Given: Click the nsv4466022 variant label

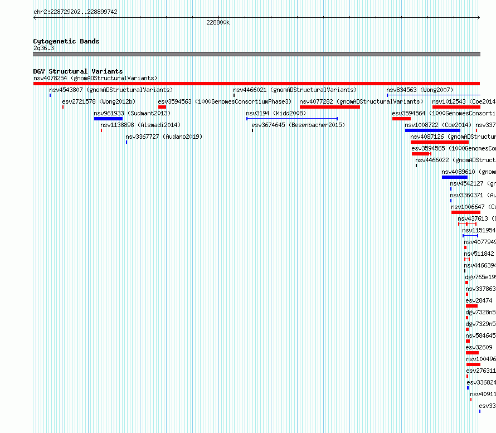Looking at the screenshot, I should [455, 160].
